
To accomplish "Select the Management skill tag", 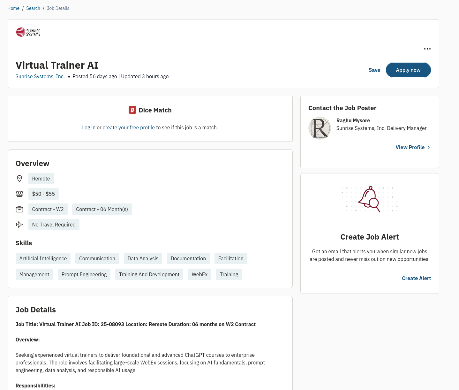I will (x=34, y=274).
